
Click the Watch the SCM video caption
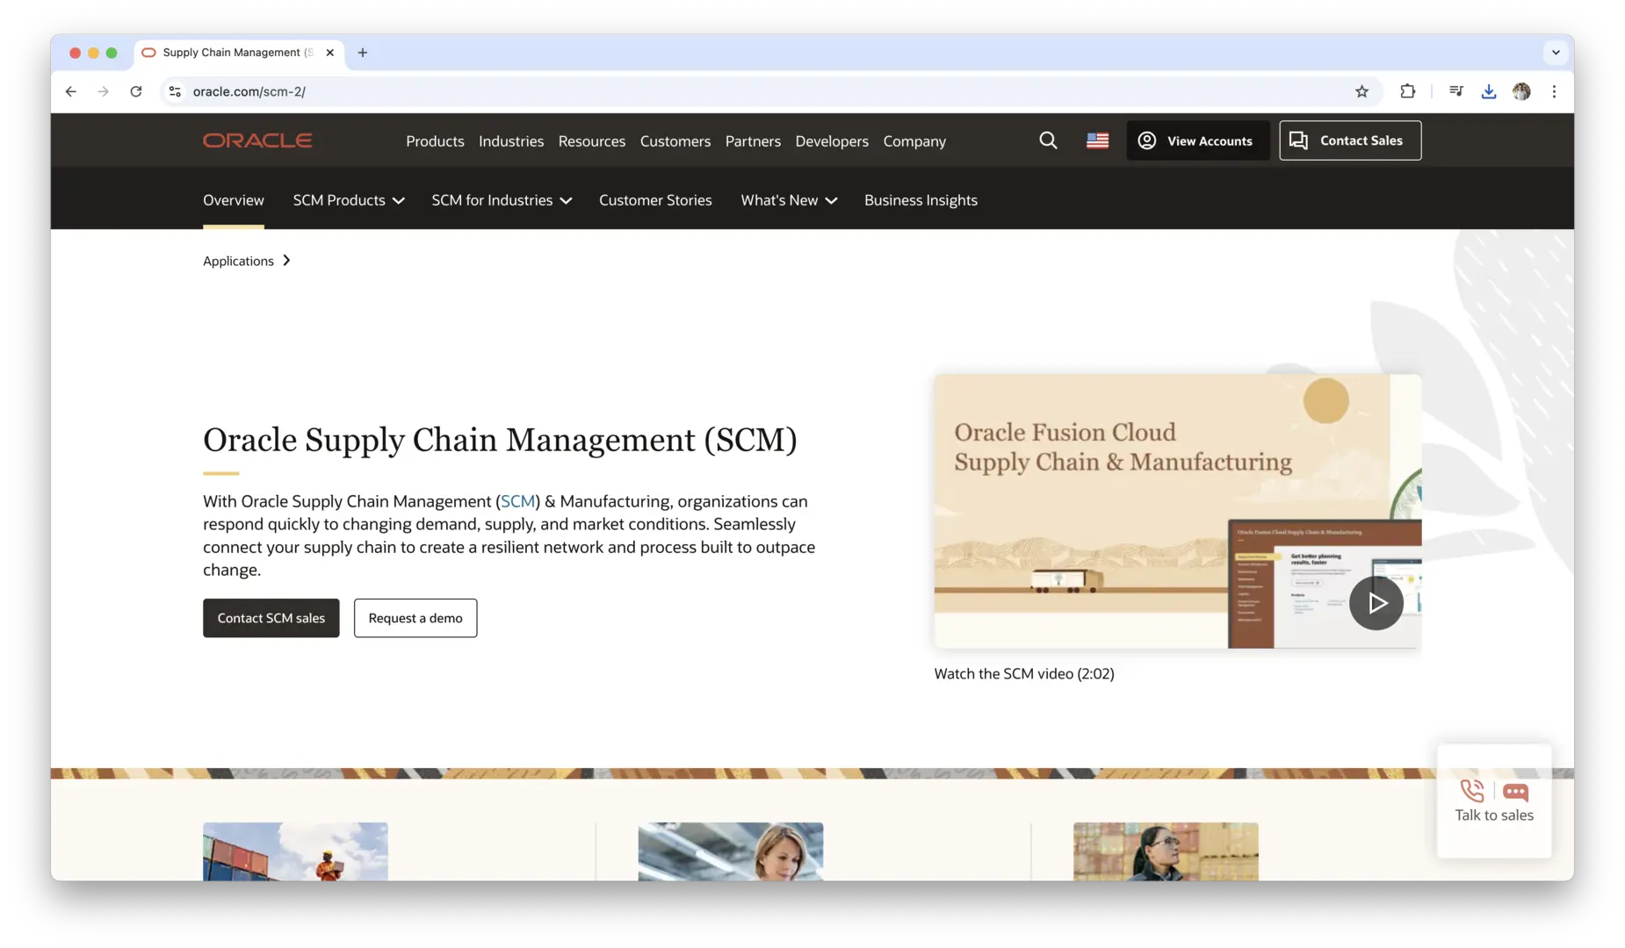[1024, 673]
